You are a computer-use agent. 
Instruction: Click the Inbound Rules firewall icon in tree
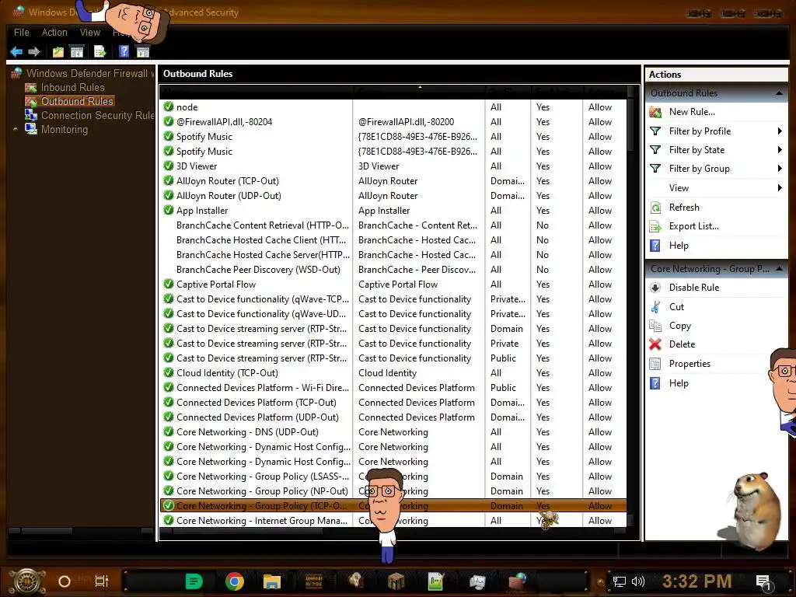click(31, 87)
